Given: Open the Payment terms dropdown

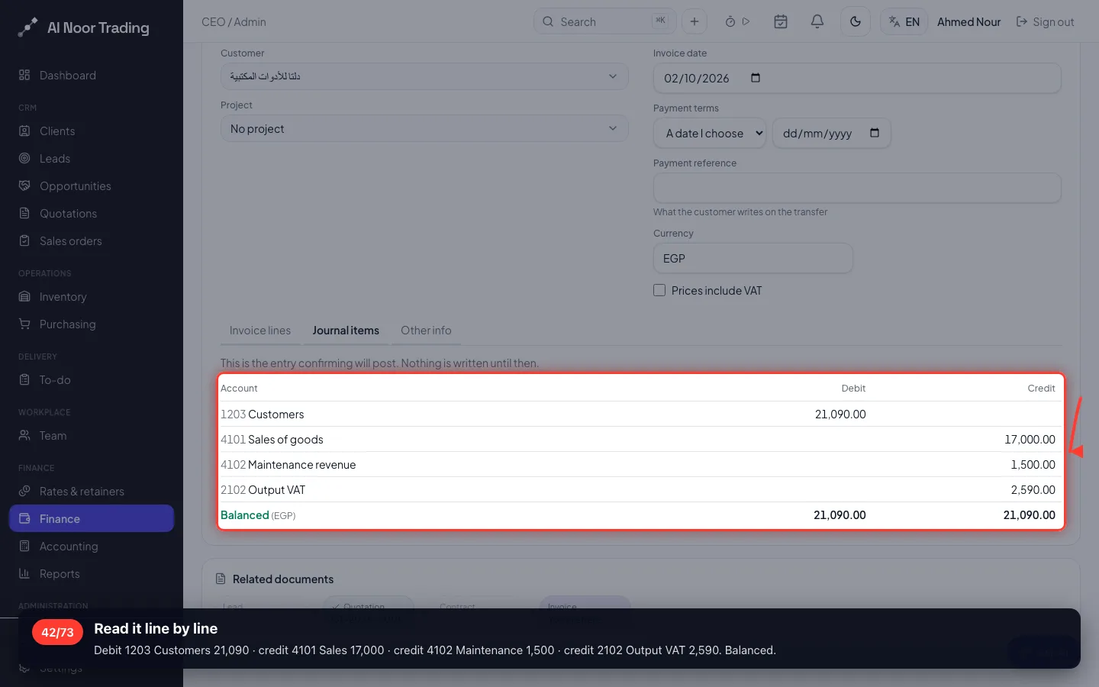Looking at the screenshot, I should [710, 134].
